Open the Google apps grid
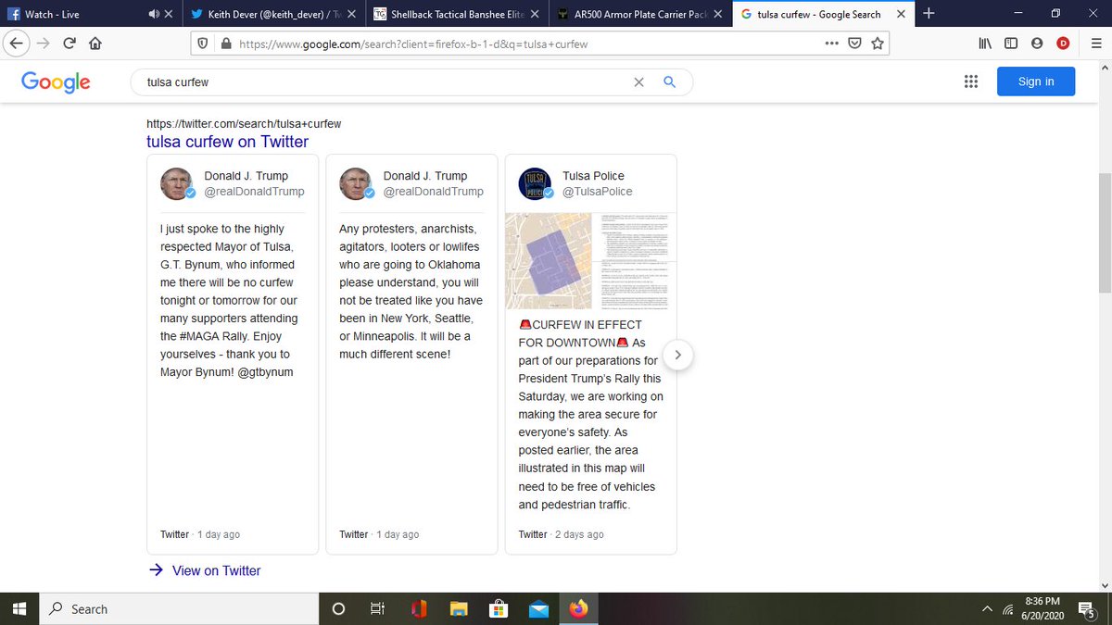This screenshot has height=625, width=1112. click(x=970, y=81)
